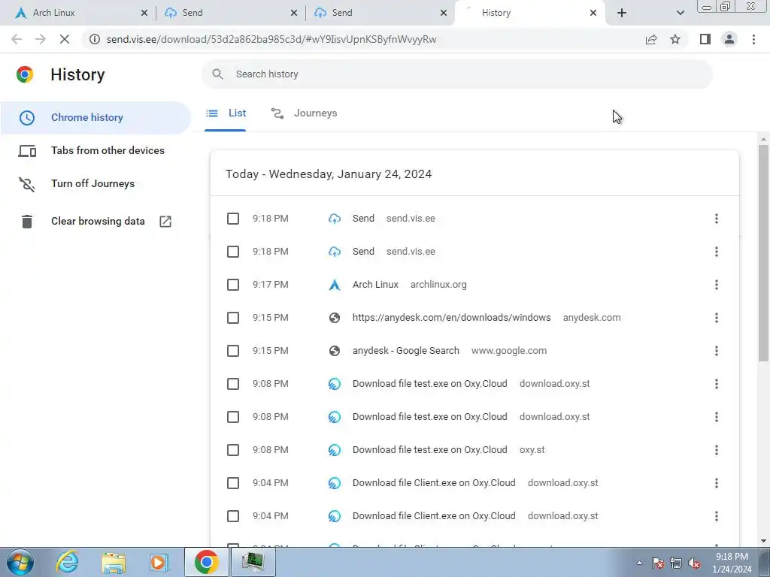Image resolution: width=770 pixels, height=577 pixels.
Task: Check the second 9:18 PM Send entry
Action: point(233,252)
